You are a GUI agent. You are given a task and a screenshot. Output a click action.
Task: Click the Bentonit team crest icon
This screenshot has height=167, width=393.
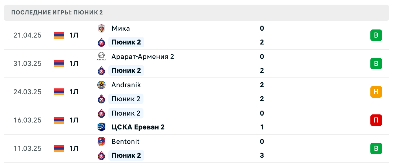point(101,142)
